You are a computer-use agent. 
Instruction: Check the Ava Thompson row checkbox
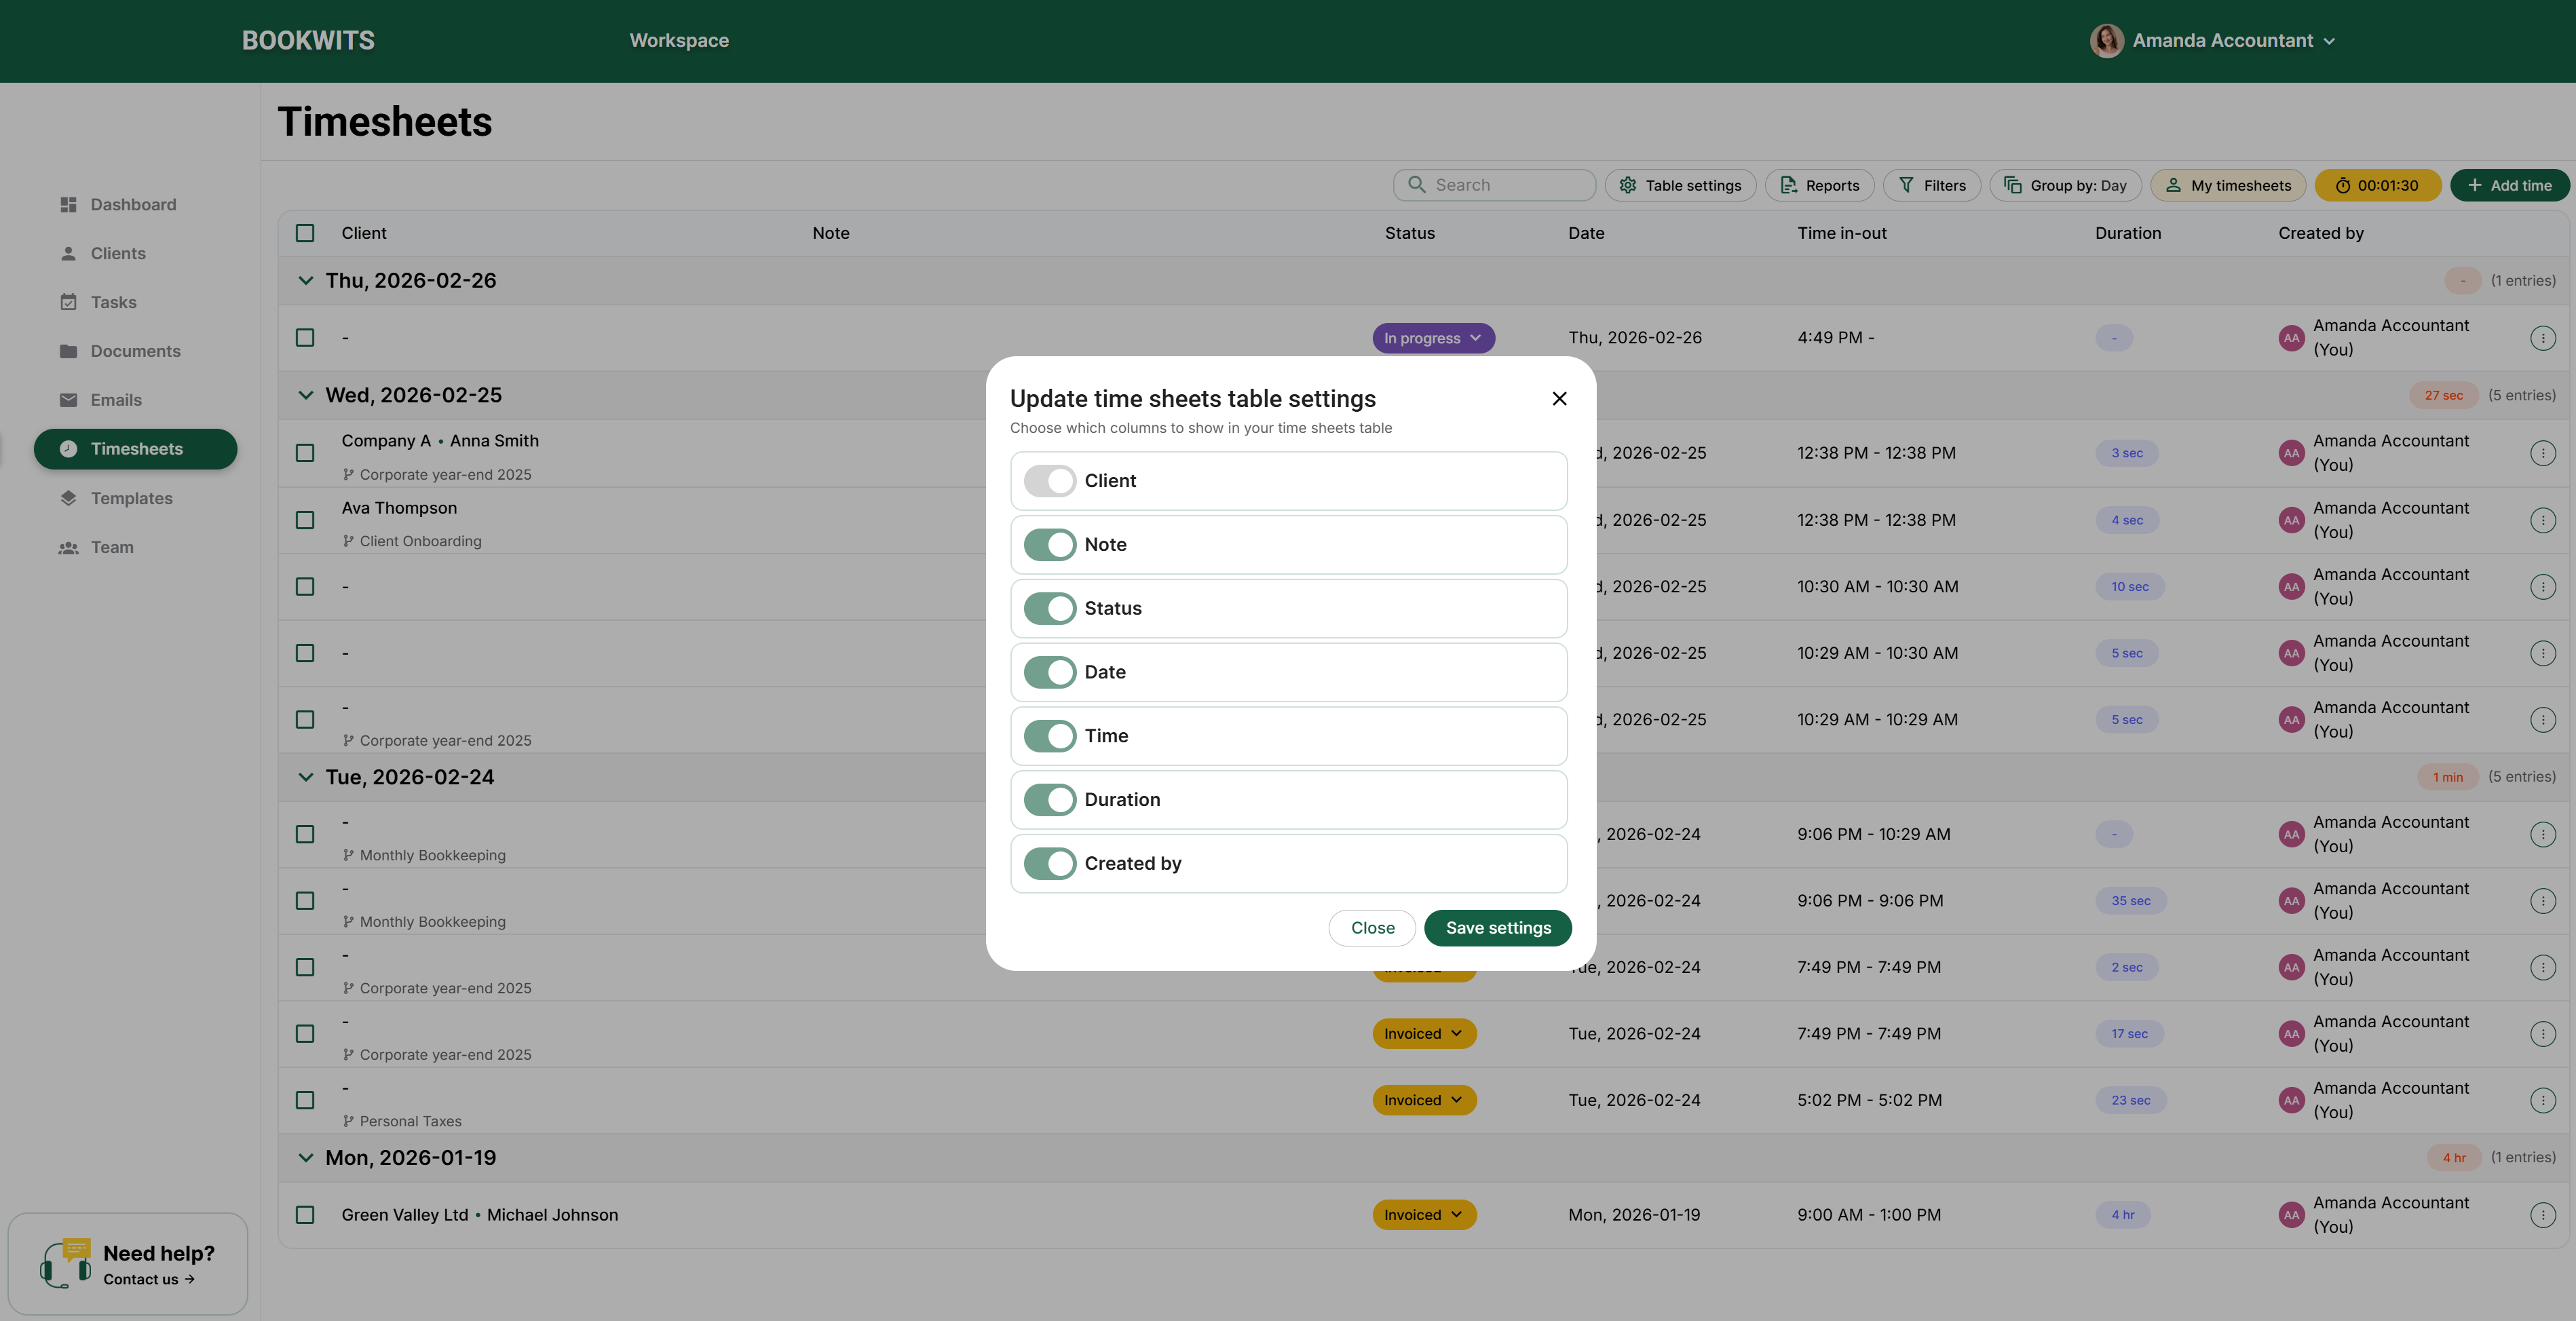click(x=305, y=520)
